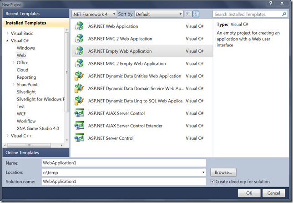Click the tree vertical scrollbar thumb

click(67, 72)
